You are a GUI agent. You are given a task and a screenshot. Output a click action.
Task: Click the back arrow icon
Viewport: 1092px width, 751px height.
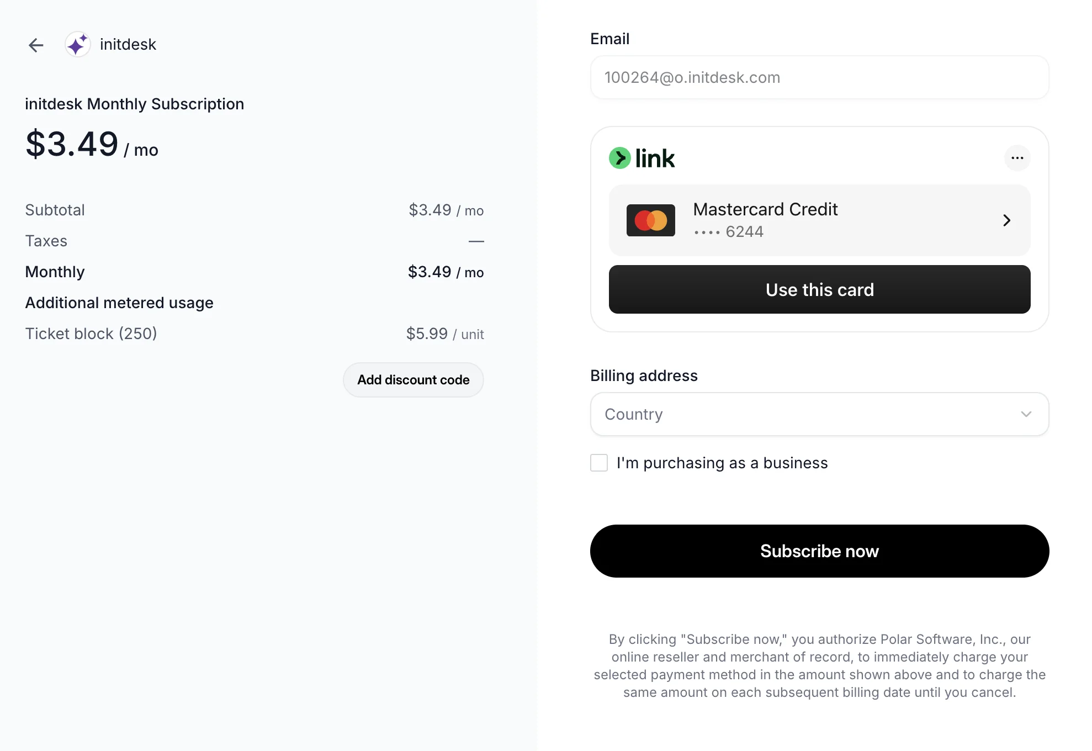pos(35,45)
